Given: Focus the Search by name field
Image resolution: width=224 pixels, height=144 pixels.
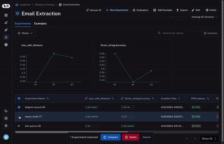Looking at the screenshot, I should tap(178, 33).
